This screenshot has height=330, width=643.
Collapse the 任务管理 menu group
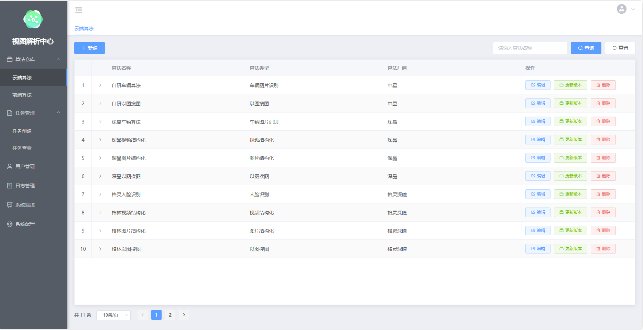pyautogui.click(x=33, y=113)
